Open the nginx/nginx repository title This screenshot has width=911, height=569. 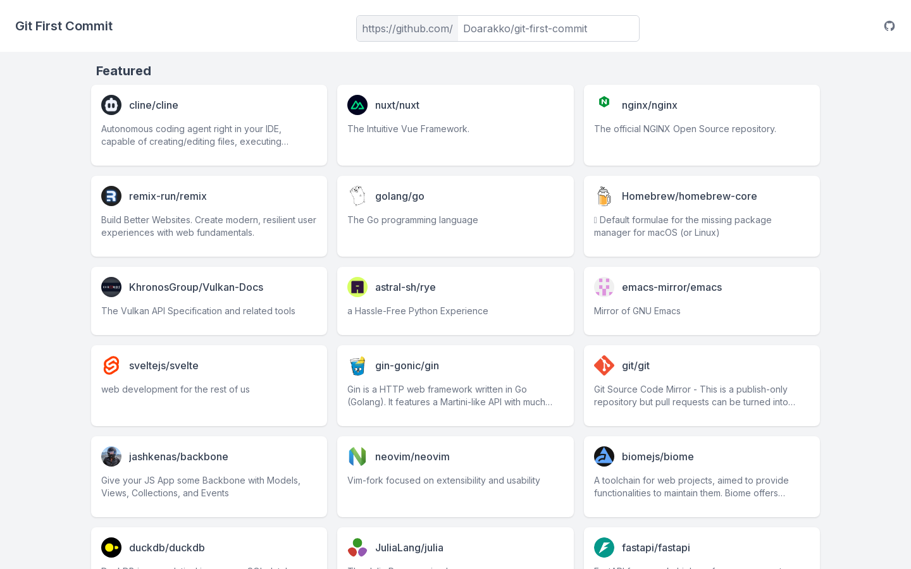(x=650, y=105)
